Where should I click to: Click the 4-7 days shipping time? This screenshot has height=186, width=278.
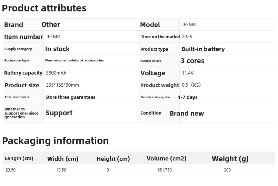point(187,97)
